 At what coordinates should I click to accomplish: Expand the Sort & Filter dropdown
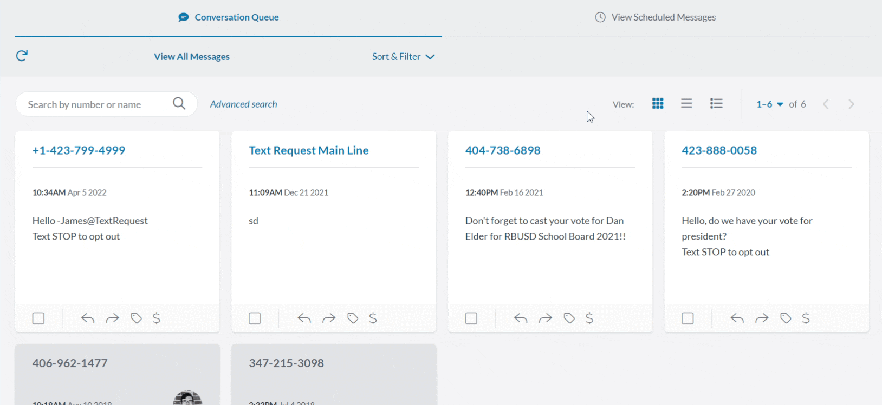coord(403,57)
